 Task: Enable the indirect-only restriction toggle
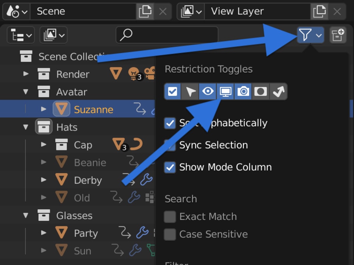coord(278,91)
